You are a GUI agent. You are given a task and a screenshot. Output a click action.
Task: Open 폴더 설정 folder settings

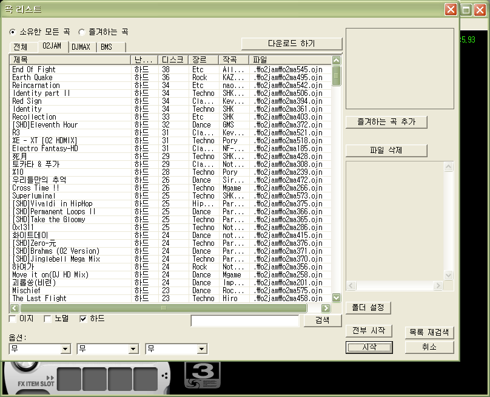click(x=368, y=308)
